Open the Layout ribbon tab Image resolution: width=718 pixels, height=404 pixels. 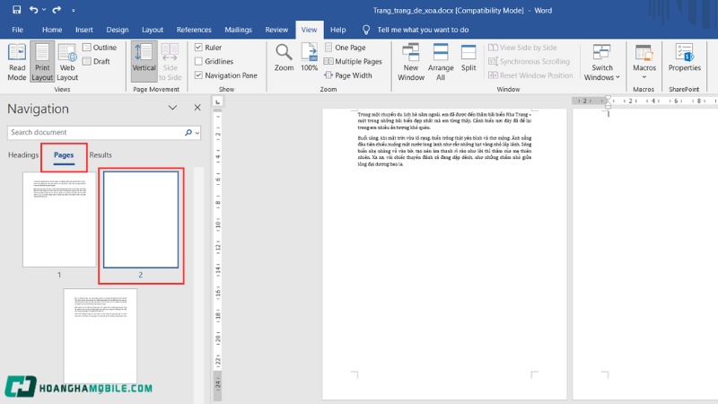pyautogui.click(x=153, y=30)
